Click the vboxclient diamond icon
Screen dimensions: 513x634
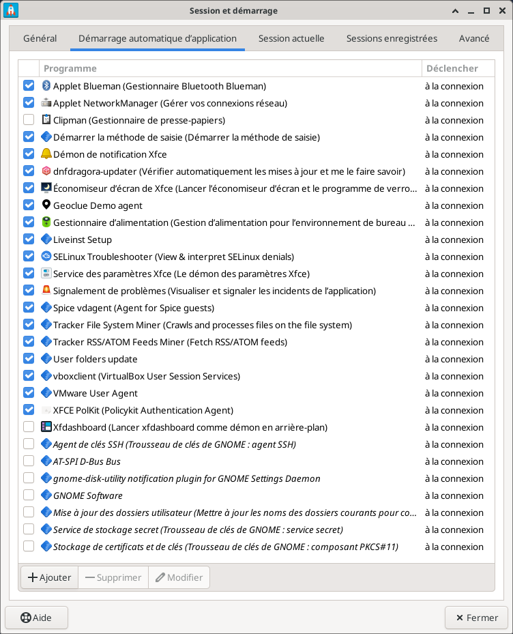(46, 375)
